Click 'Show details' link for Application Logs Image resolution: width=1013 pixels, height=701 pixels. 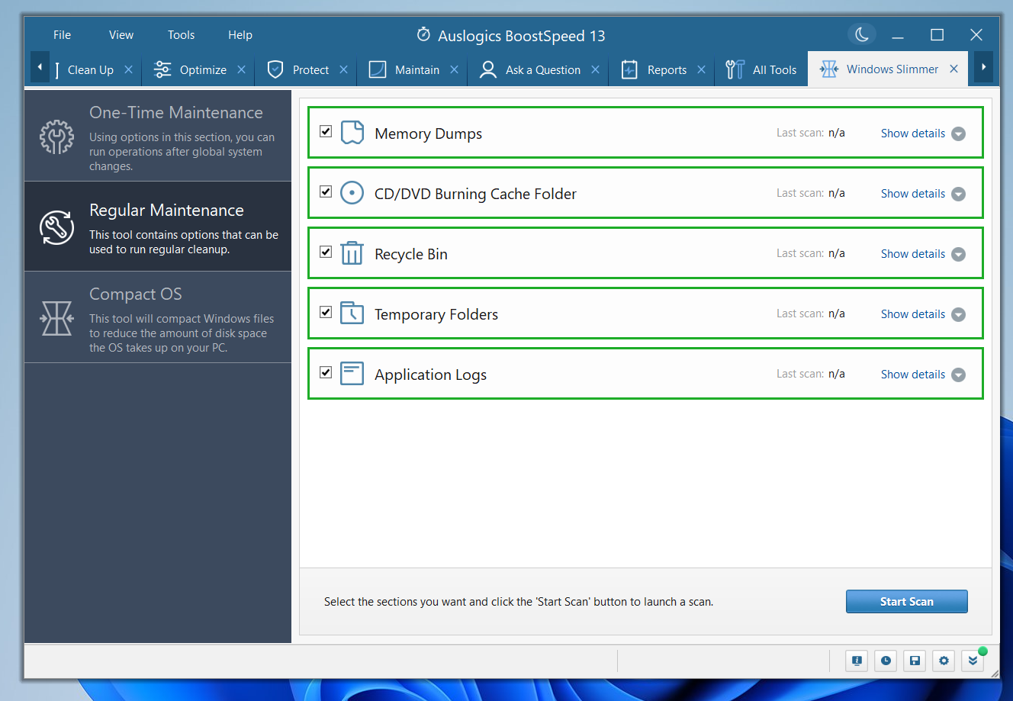pyautogui.click(x=913, y=375)
